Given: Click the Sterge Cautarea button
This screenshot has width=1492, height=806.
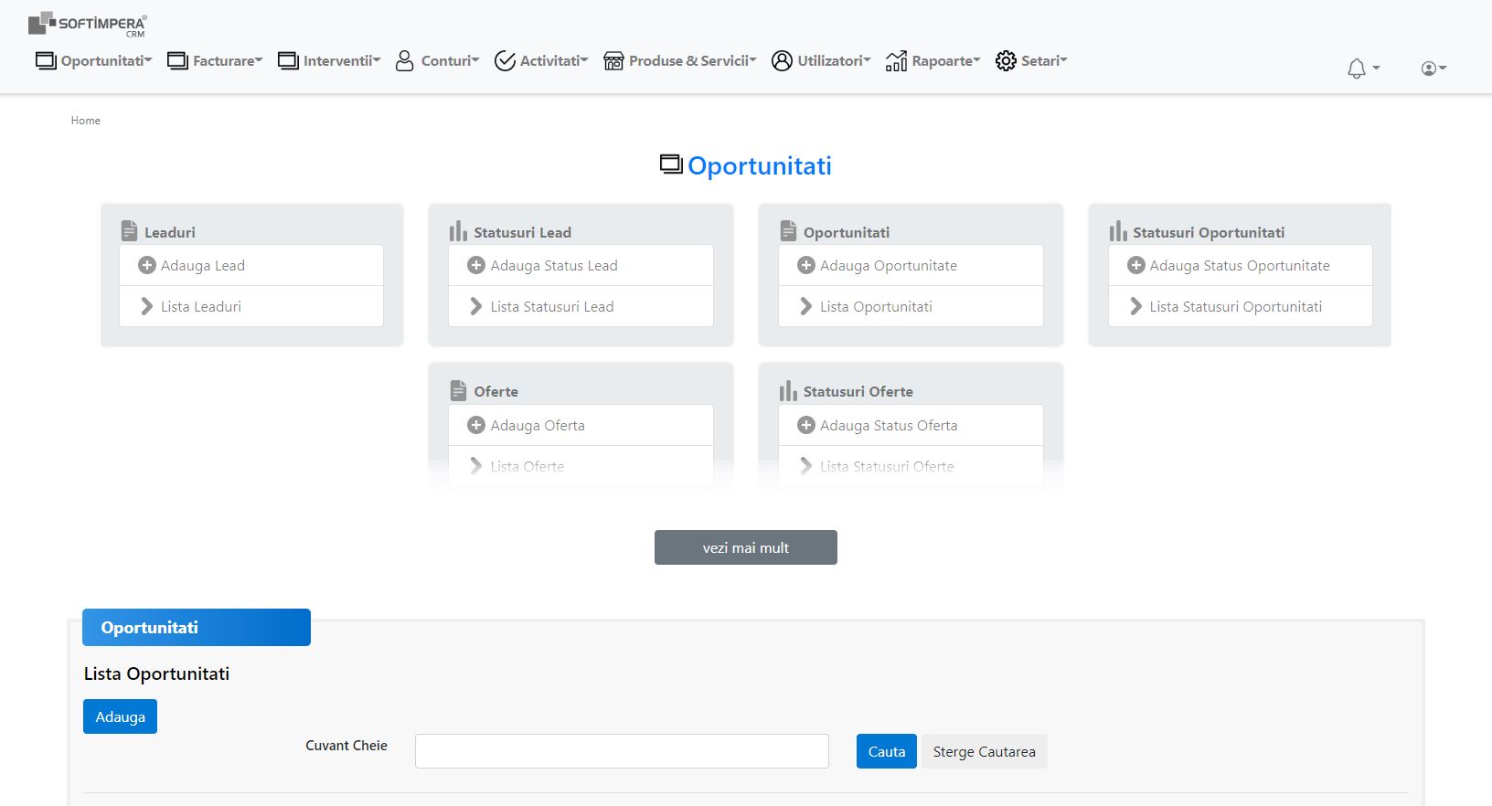Looking at the screenshot, I should tap(985, 751).
